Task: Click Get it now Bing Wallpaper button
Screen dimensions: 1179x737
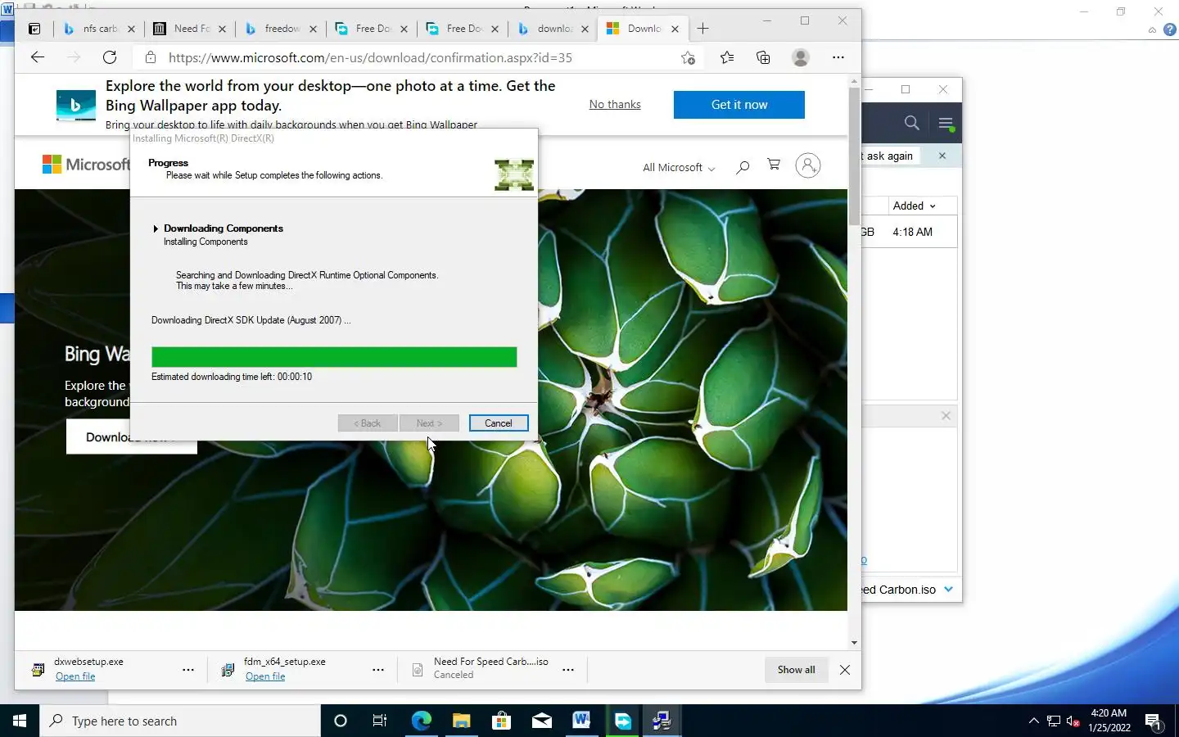Action: click(x=739, y=105)
